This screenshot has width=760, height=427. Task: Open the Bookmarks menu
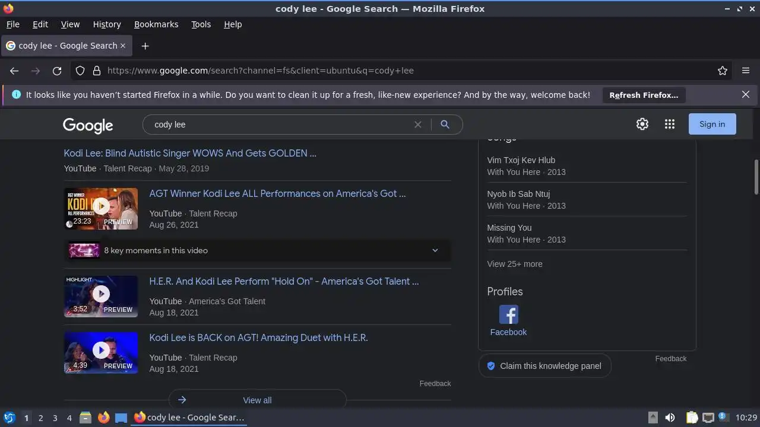click(156, 24)
